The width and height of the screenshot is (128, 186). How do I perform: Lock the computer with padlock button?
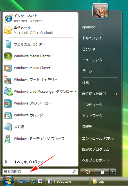102,171
